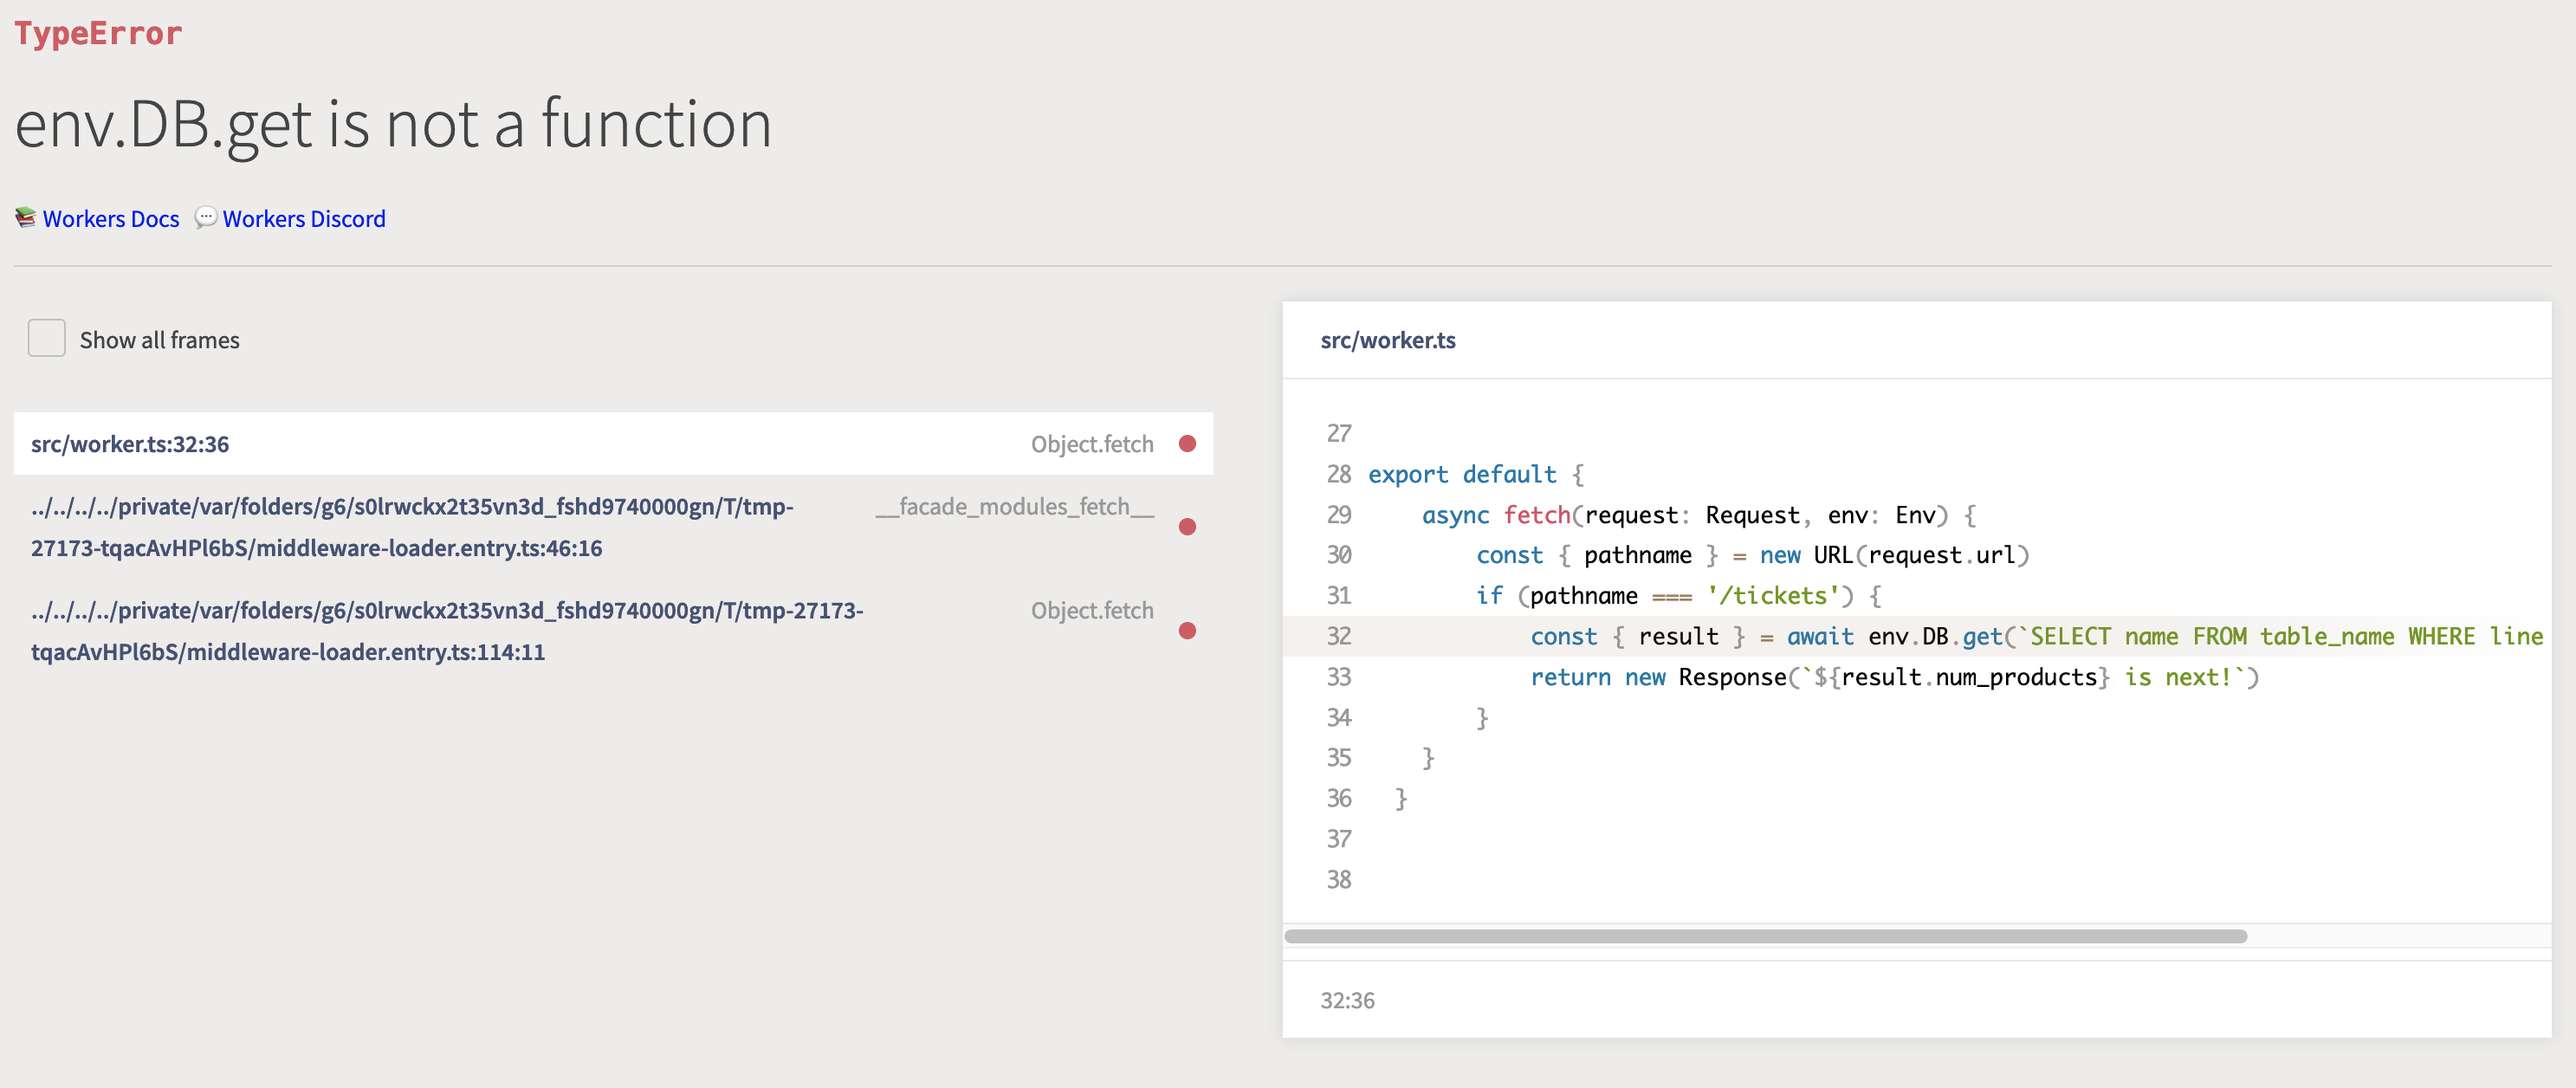
Task: Click the TypeError label at the top
Action: 98,32
